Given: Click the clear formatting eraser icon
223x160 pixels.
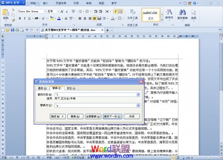Looking at the screenshot, I should click(x=73, y=12).
